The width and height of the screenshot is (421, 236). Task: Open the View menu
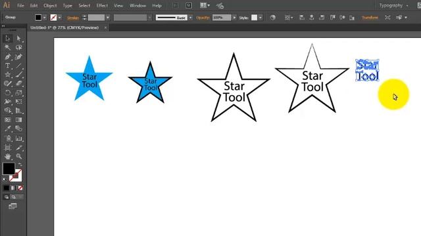point(118,6)
